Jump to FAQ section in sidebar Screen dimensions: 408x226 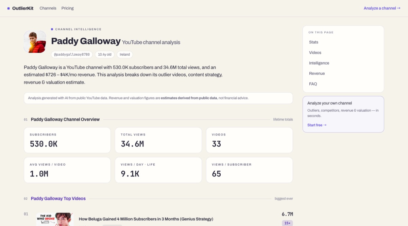pos(313,84)
